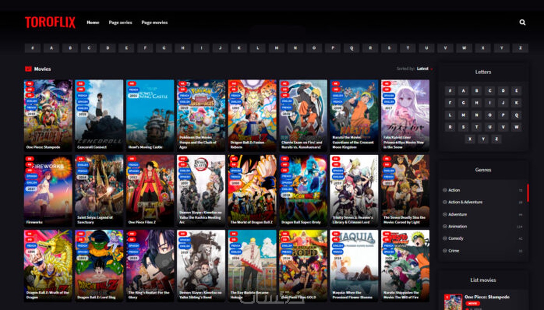The image size is (544, 310).
Task: Open the Maquia movie poster
Action: pyautogui.click(x=354, y=266)
